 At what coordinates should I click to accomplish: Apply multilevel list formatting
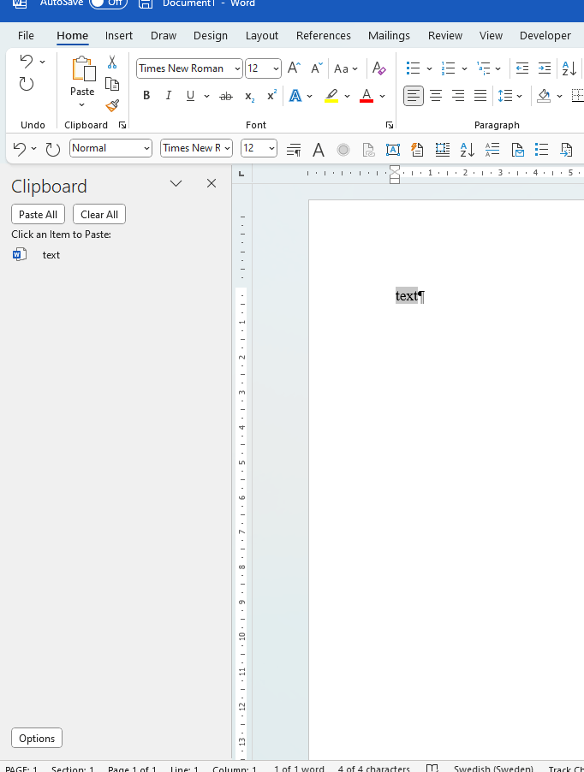[484, 68]
